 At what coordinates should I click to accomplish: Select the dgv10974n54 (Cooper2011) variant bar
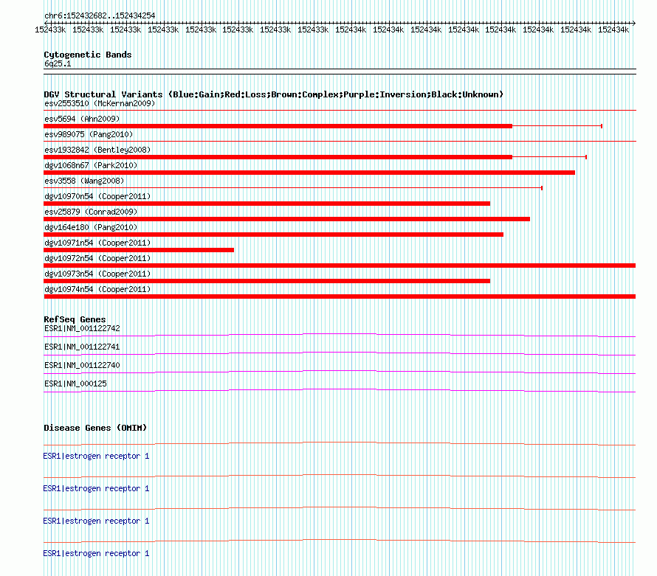(340, 296)
